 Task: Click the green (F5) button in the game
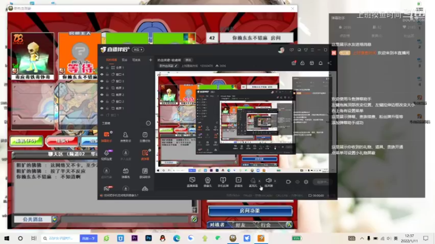(26, 141)
